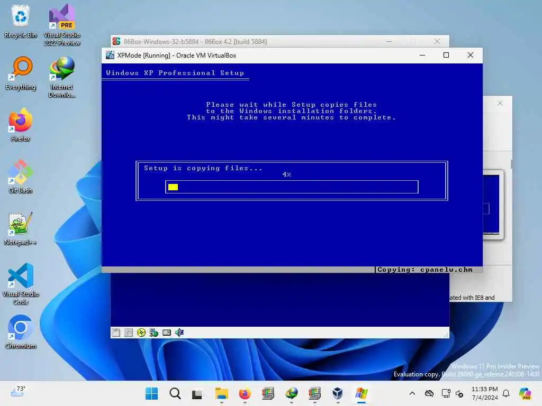
Task: Open Copilot Preview in the taskbar corner
Action: click(525, 393)
